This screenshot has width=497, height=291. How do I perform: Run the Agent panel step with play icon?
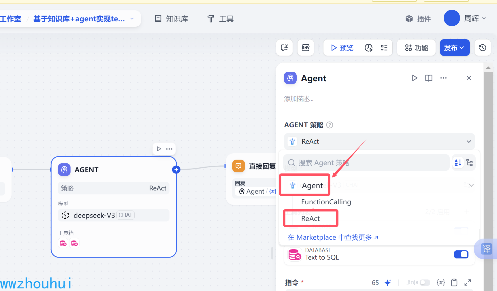415,78
